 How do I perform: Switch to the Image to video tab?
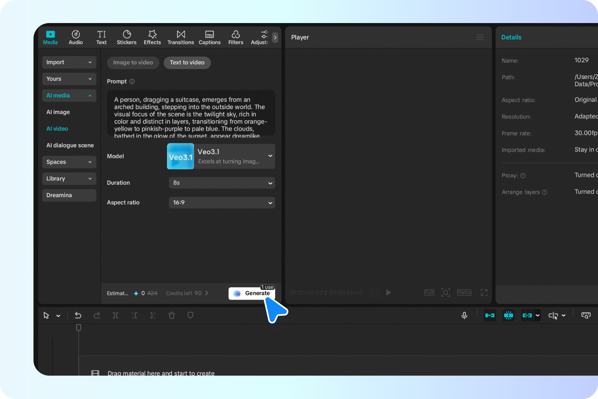click(x=133, y=62)
